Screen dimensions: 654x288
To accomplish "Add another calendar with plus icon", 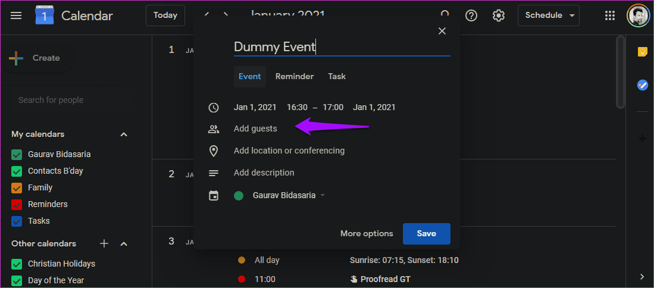I will click(104, 243).
